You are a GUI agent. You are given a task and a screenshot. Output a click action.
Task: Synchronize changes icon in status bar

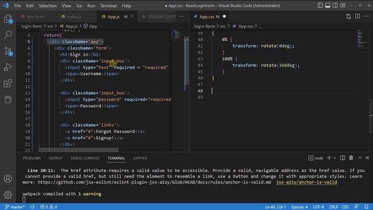(x=33, y=207)
